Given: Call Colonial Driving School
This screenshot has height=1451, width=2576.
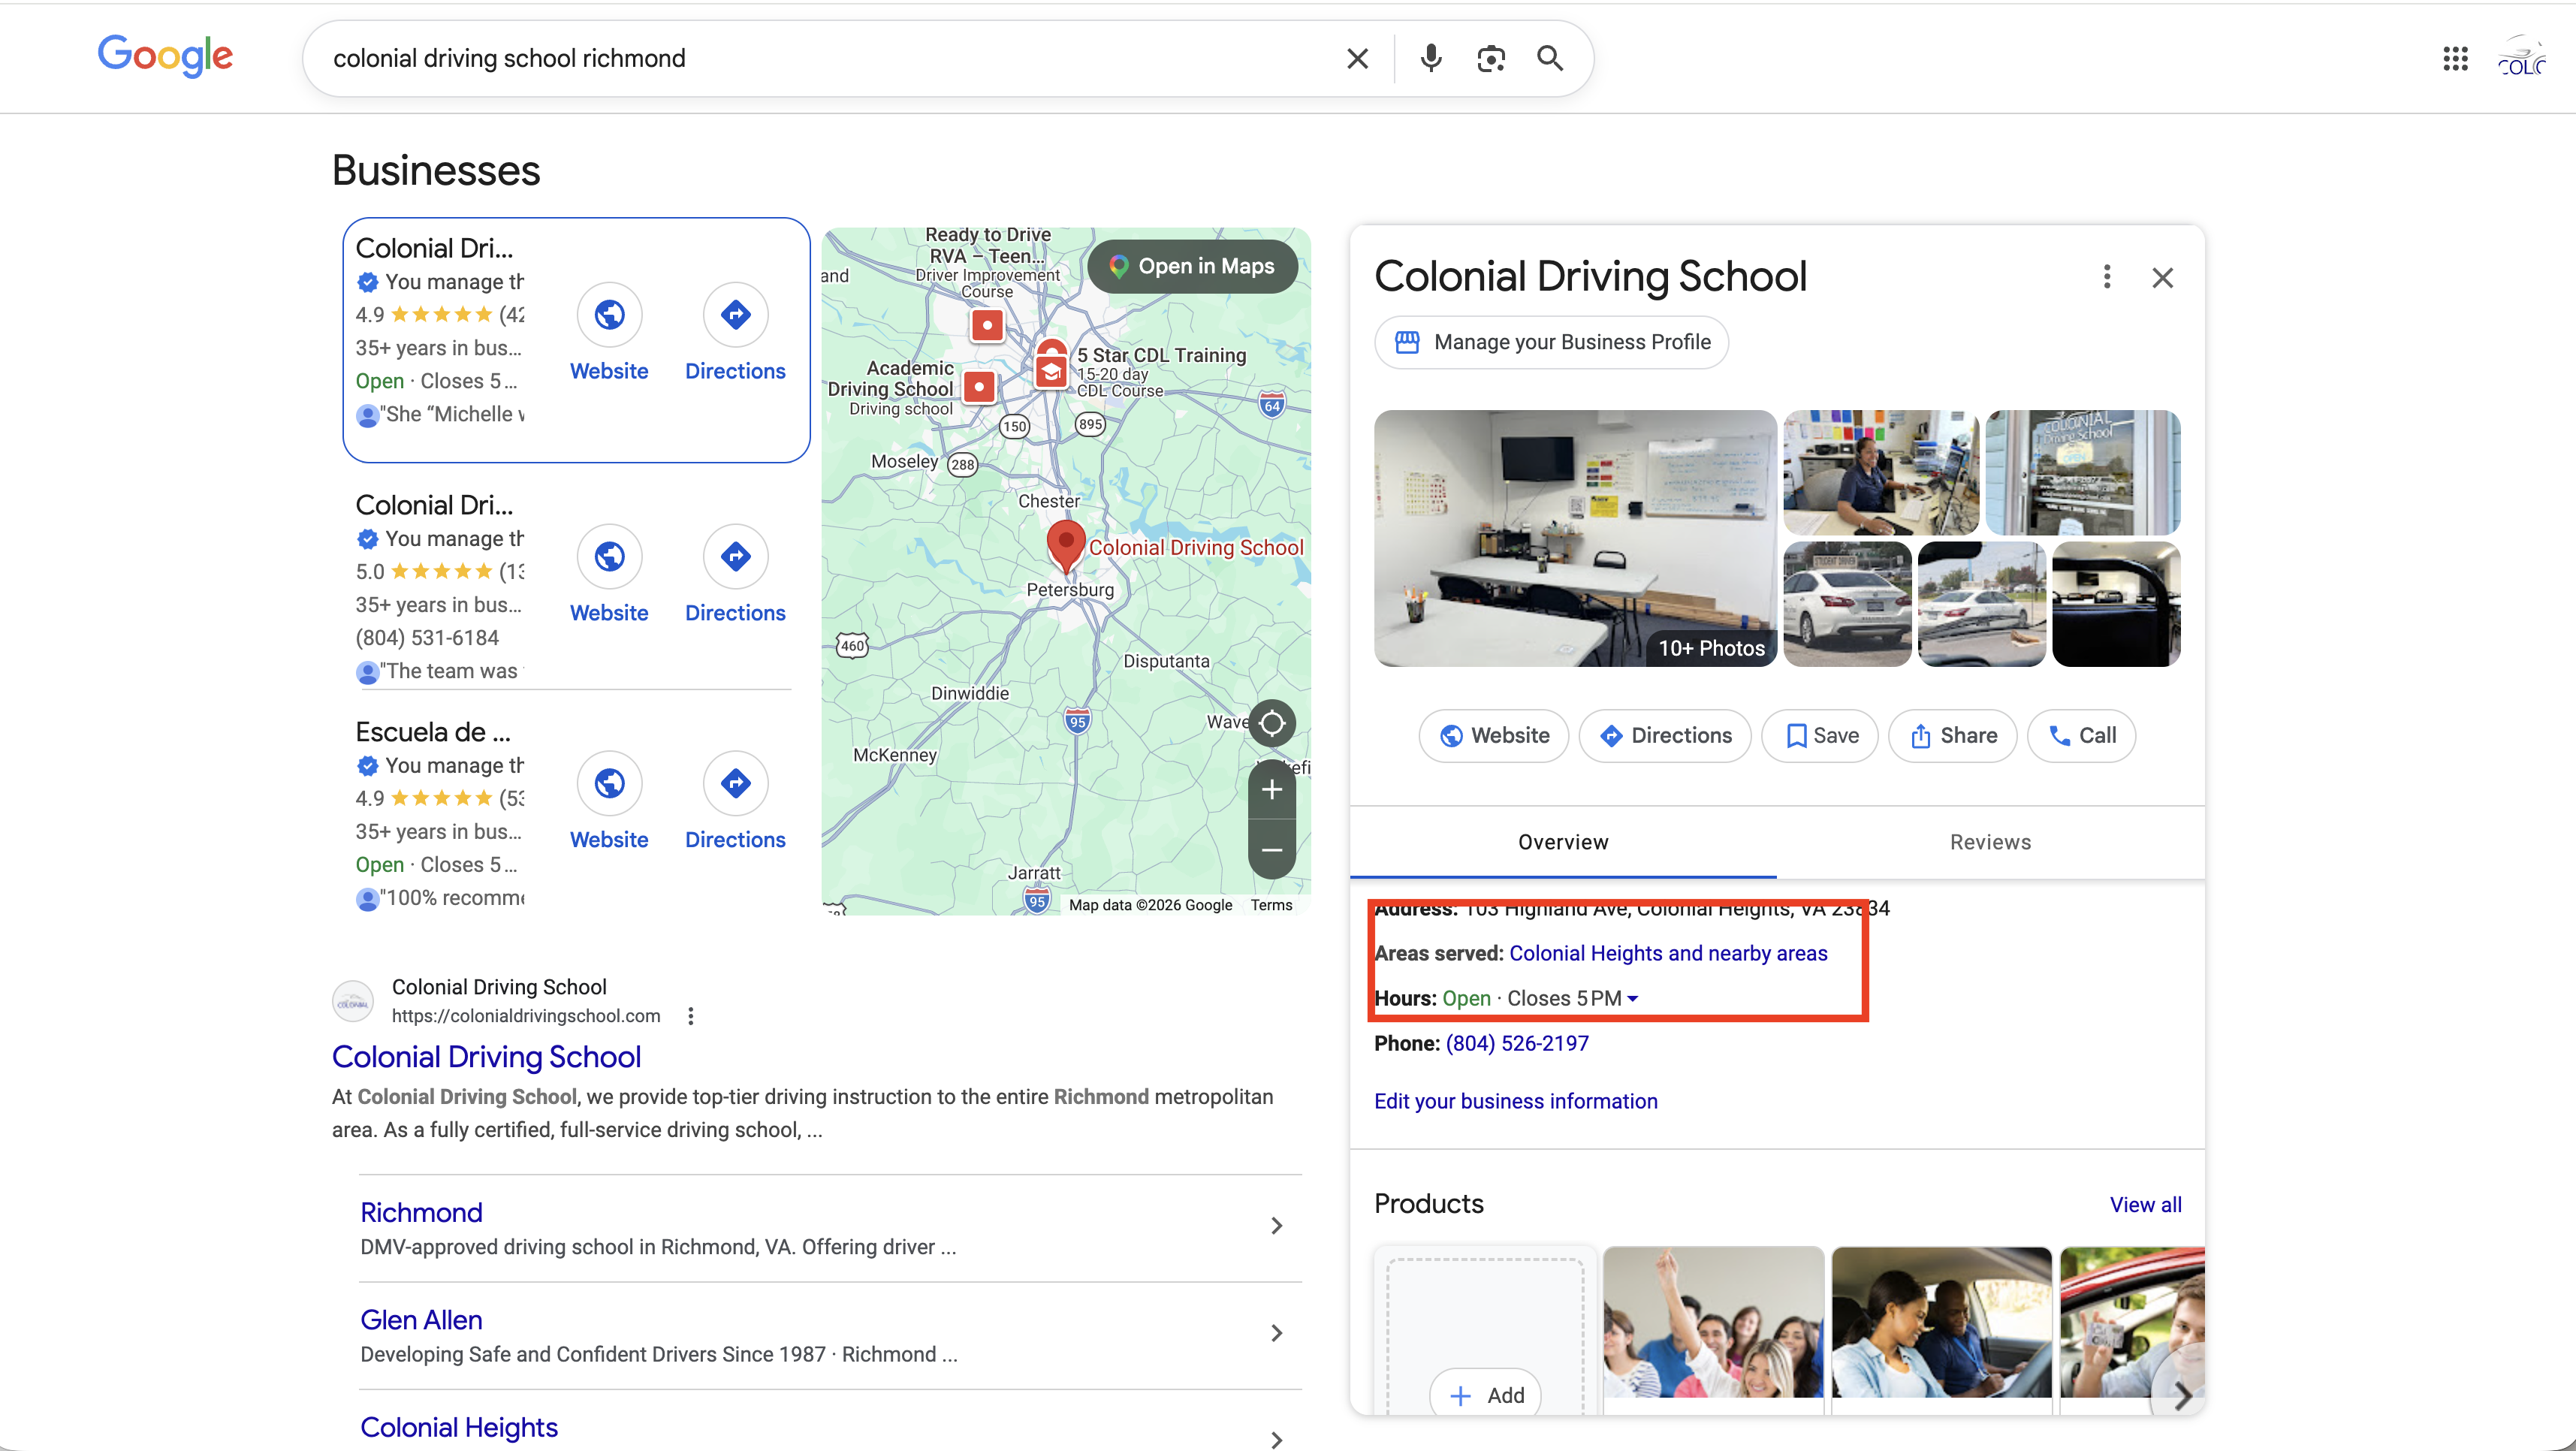Looking at the screenshot, I should 2081,736.
